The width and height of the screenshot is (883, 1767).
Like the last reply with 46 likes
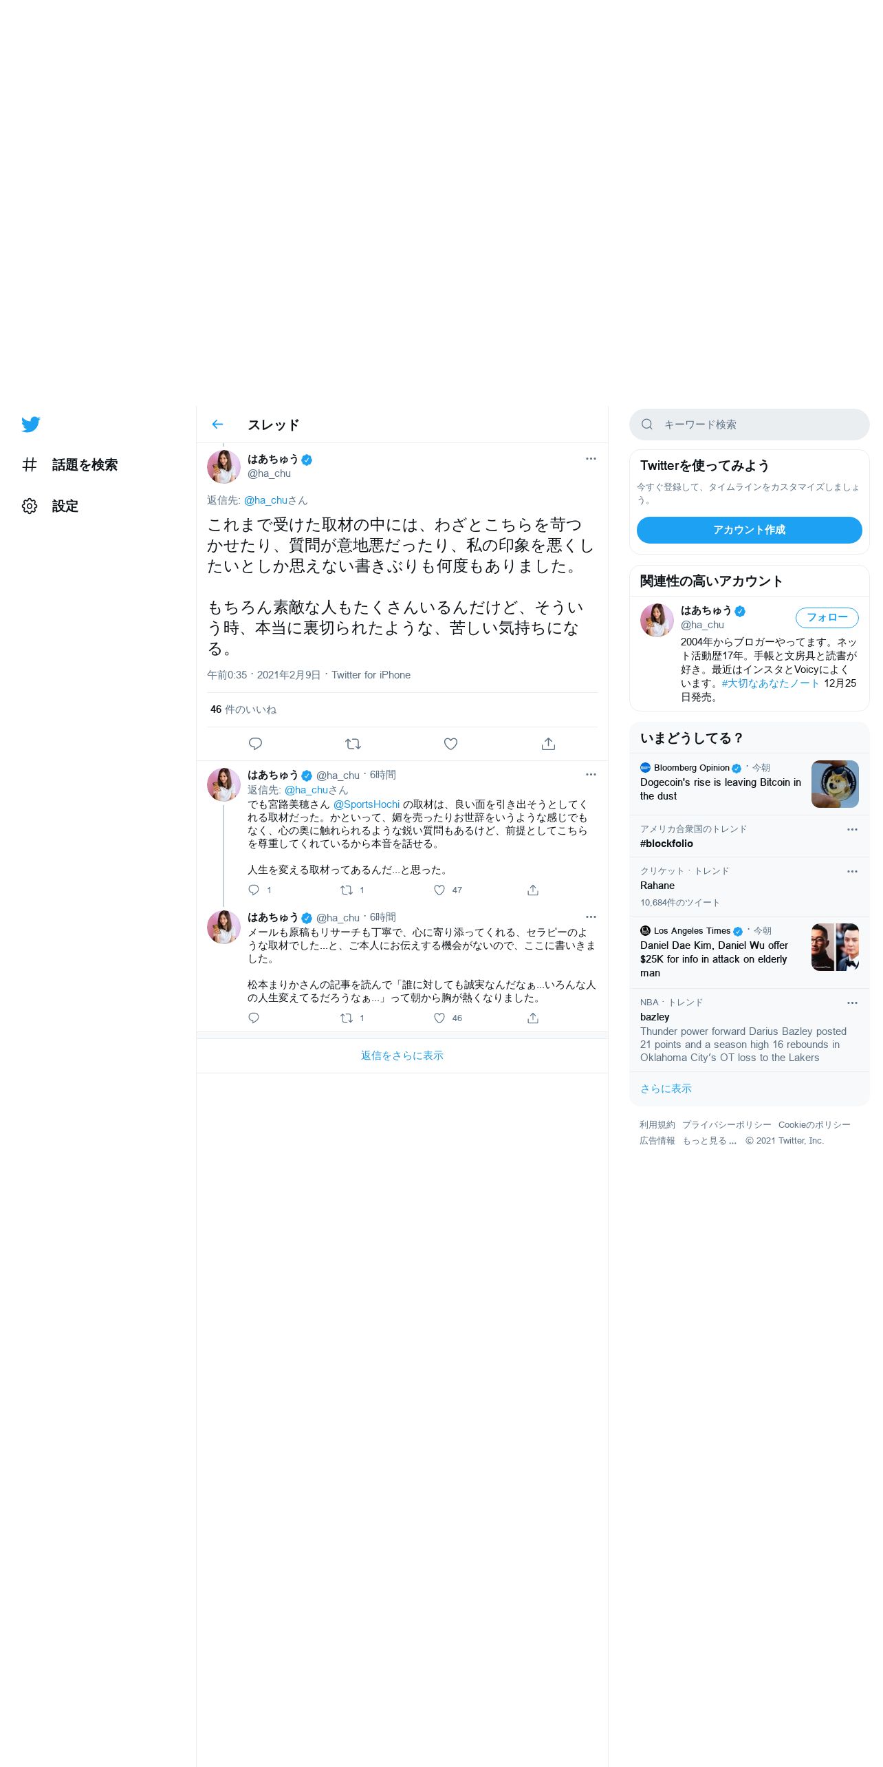pos(439,1018)
